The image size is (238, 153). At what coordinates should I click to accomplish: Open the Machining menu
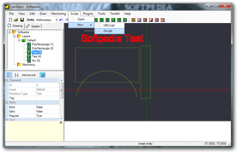pos(58,14)
